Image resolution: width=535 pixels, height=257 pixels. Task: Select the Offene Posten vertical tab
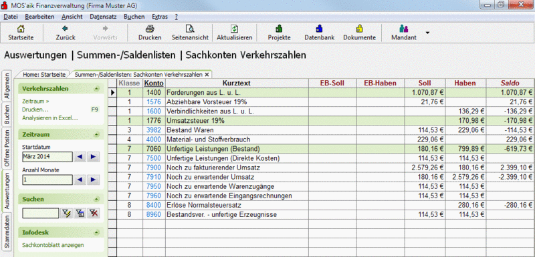7,148
